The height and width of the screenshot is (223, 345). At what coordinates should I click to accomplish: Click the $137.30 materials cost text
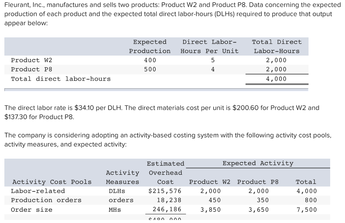coord(15,117)
